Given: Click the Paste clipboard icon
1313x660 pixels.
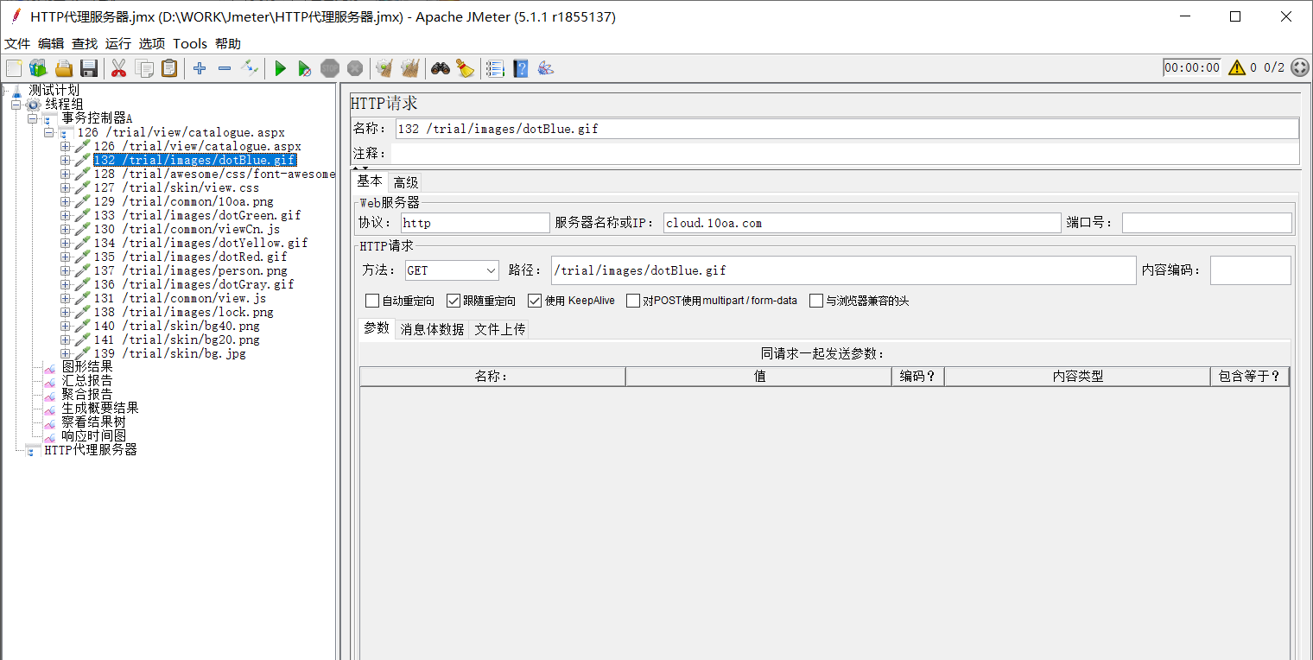Looking at the screenshot, I should coord(169,68).
